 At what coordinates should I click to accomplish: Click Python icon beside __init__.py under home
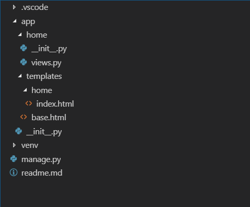[x=24, y=48]
